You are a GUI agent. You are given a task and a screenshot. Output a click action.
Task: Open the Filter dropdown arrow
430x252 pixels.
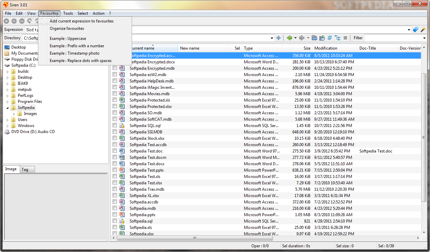tap(424, 38)
